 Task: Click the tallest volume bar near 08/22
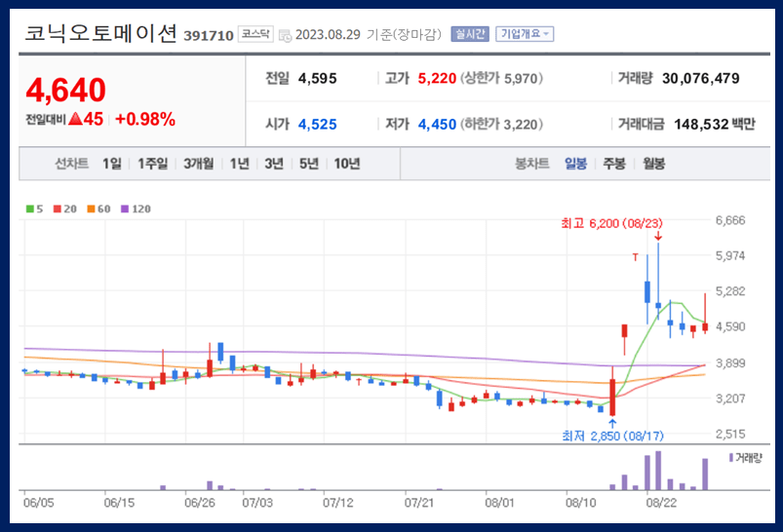tap(658, 471)
